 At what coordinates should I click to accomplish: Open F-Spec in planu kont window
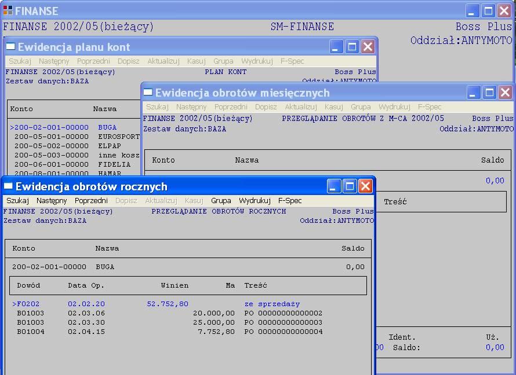[292, 61]
